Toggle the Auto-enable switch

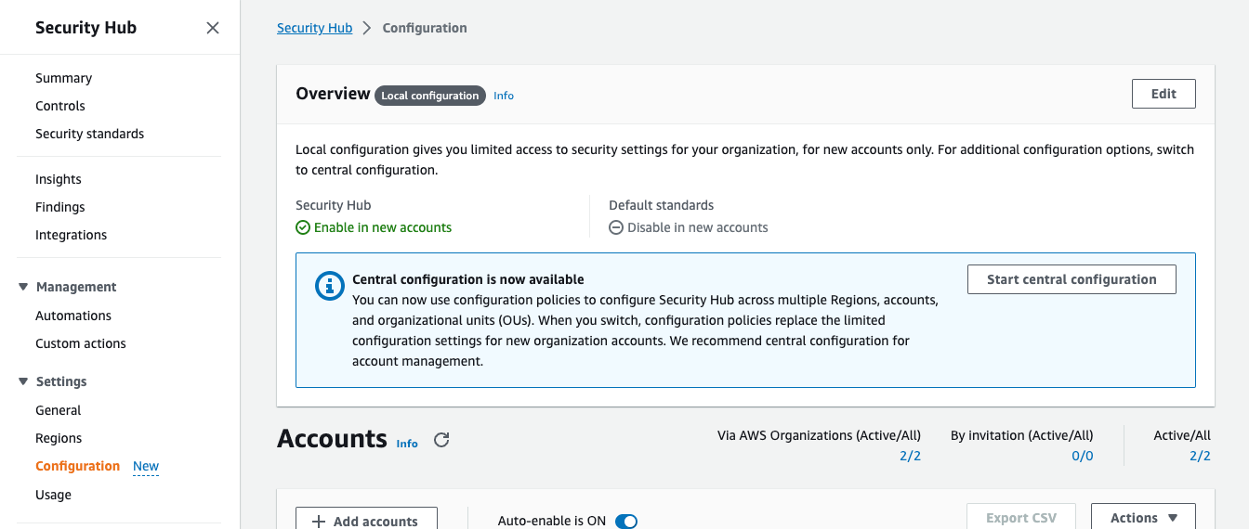point(626,522)
